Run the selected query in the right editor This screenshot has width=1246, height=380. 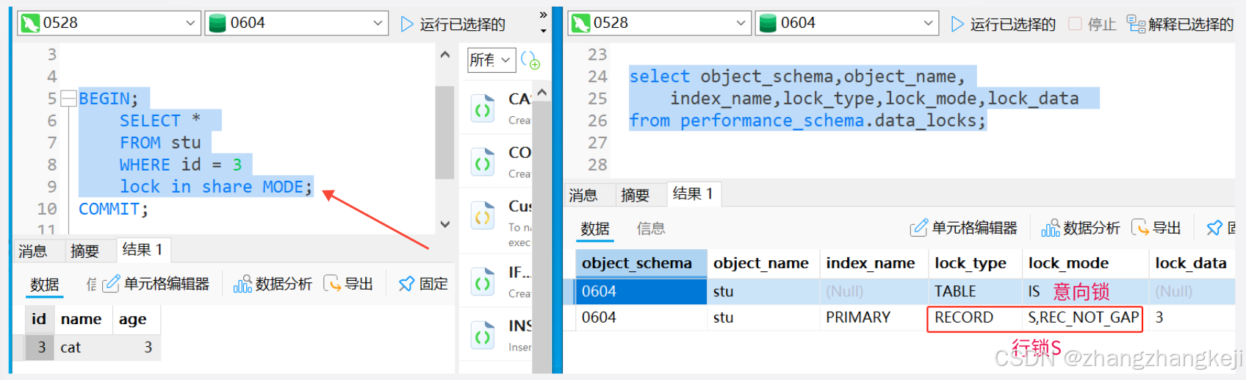pyautogui.click(x=1004, y=24)
